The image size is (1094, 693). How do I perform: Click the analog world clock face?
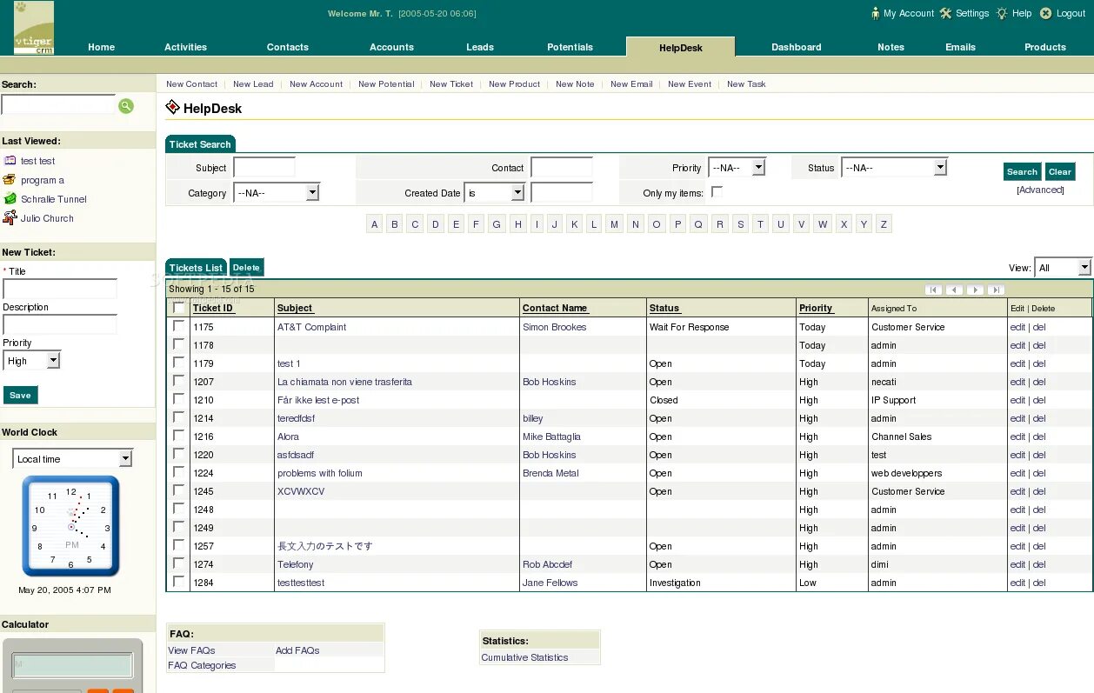[x=71, y=525]
